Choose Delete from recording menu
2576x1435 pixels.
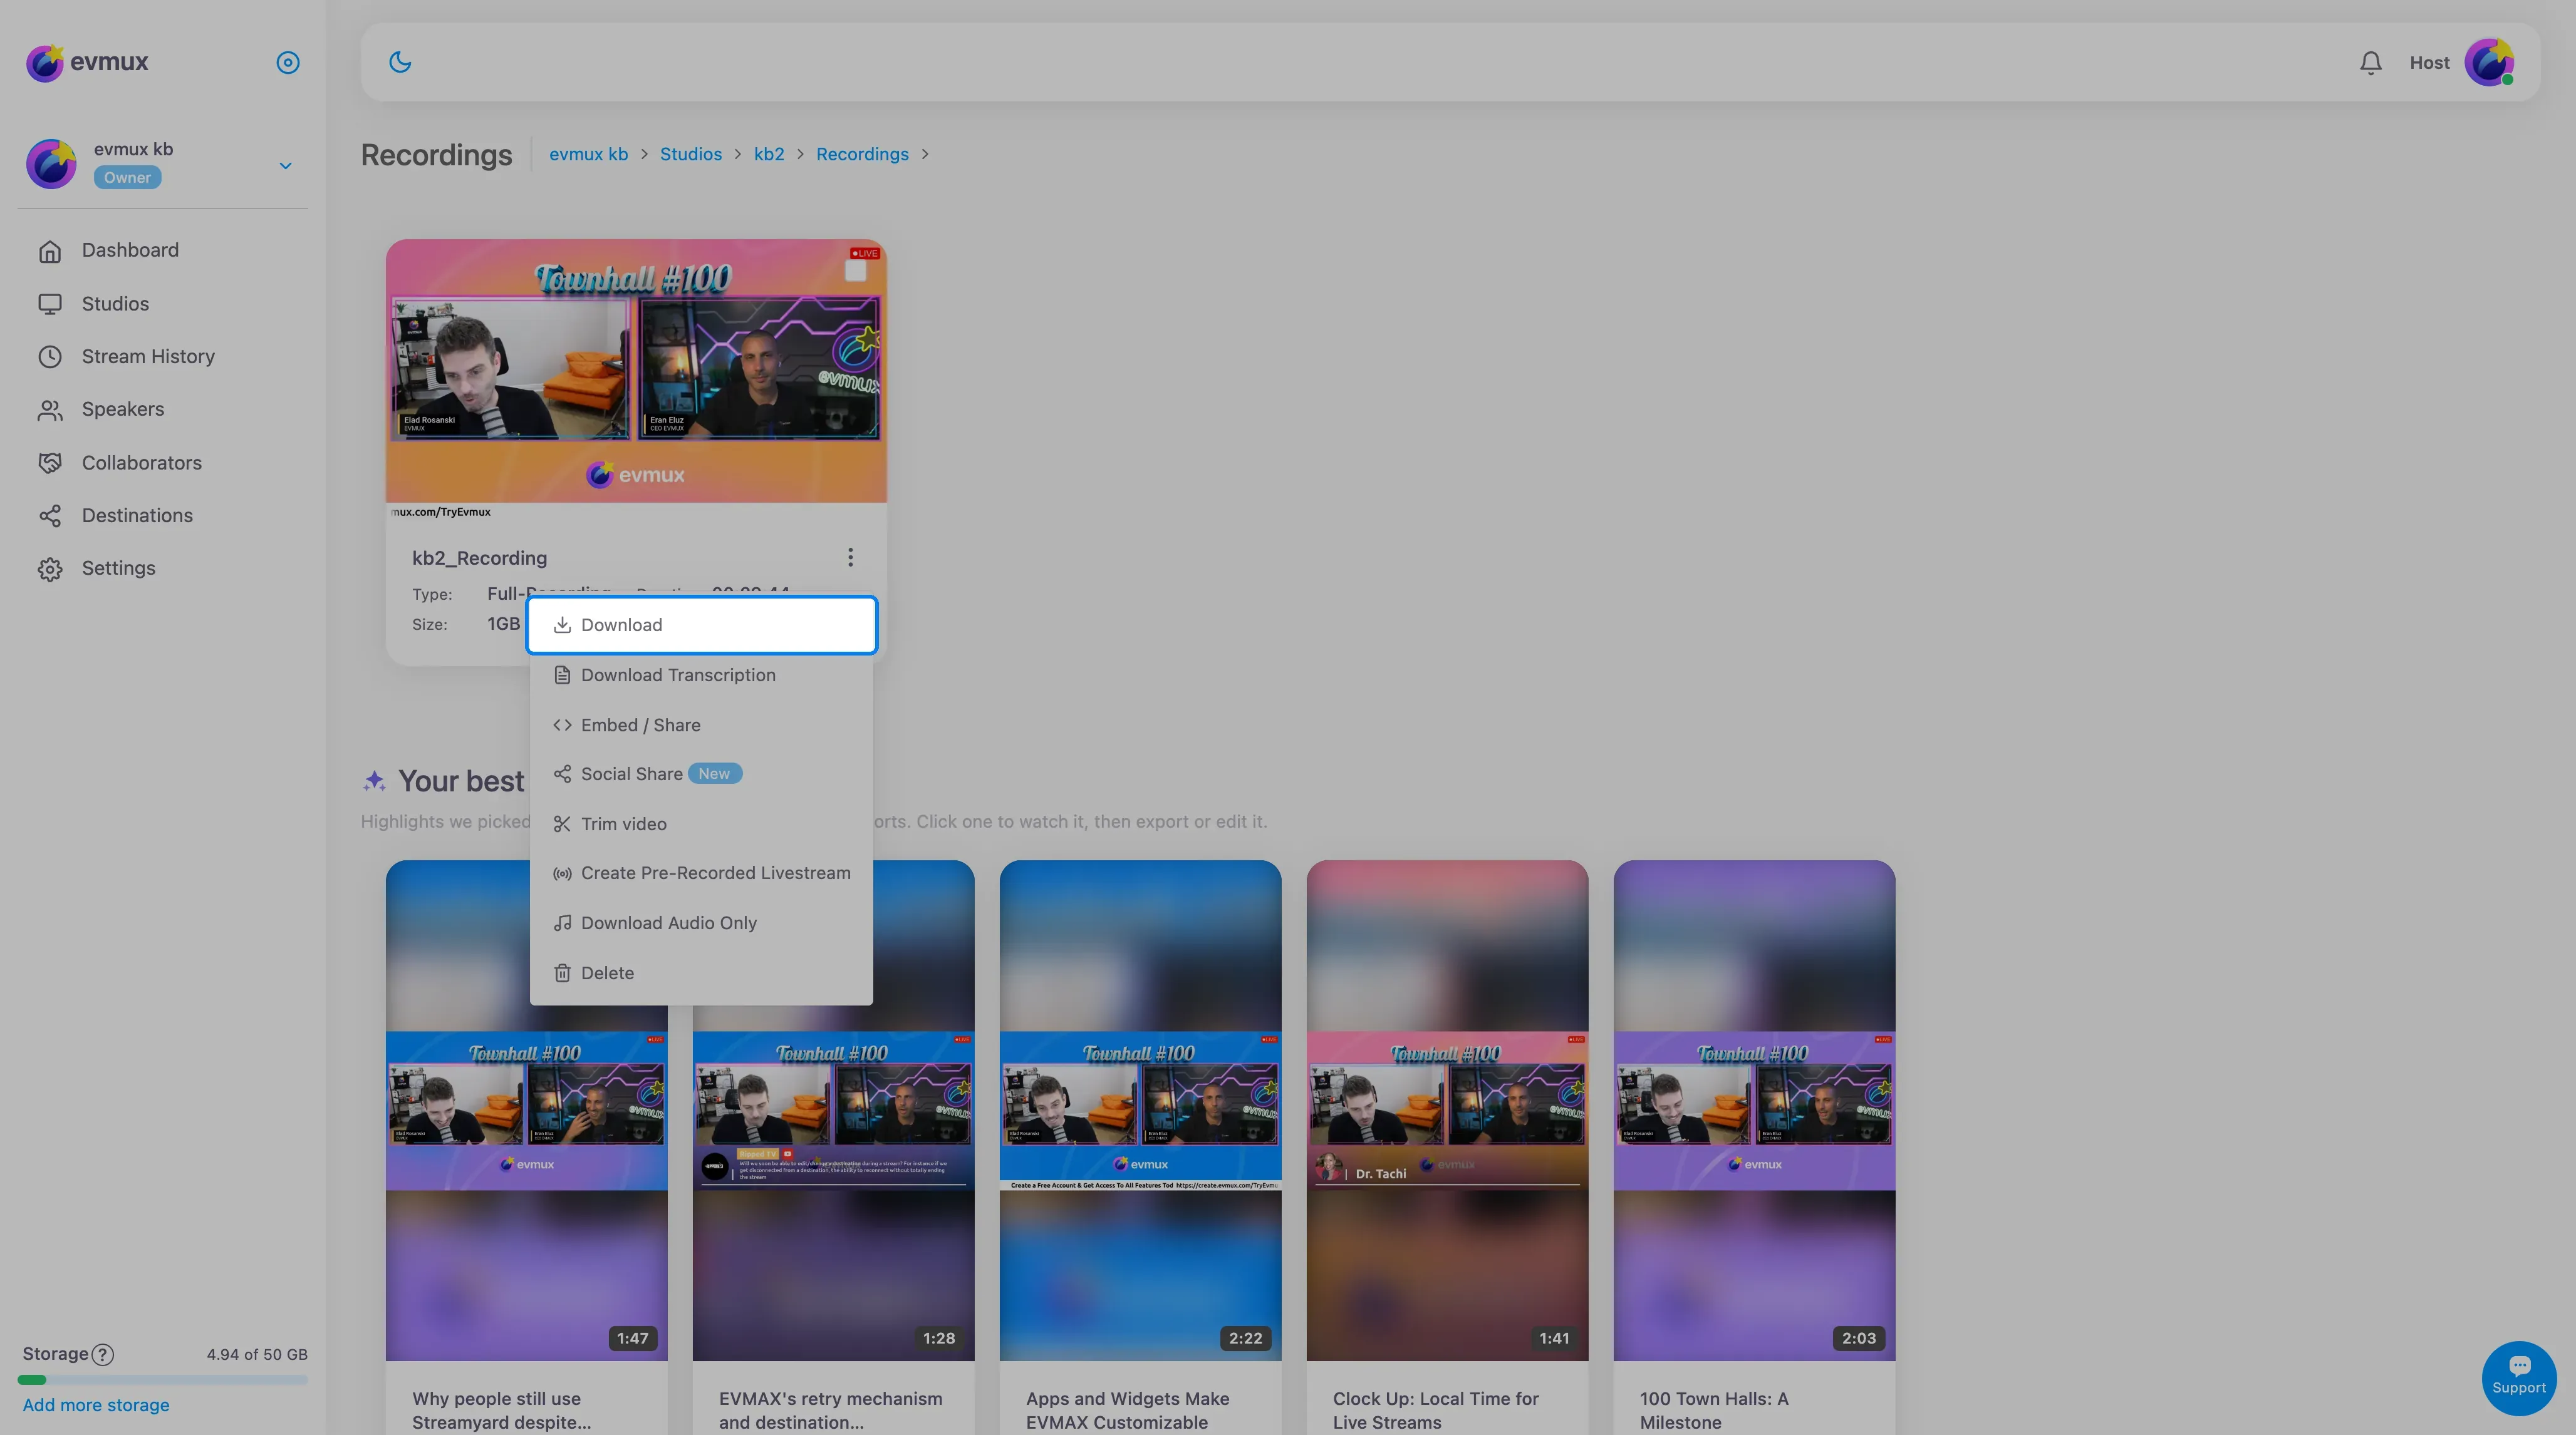701,974
